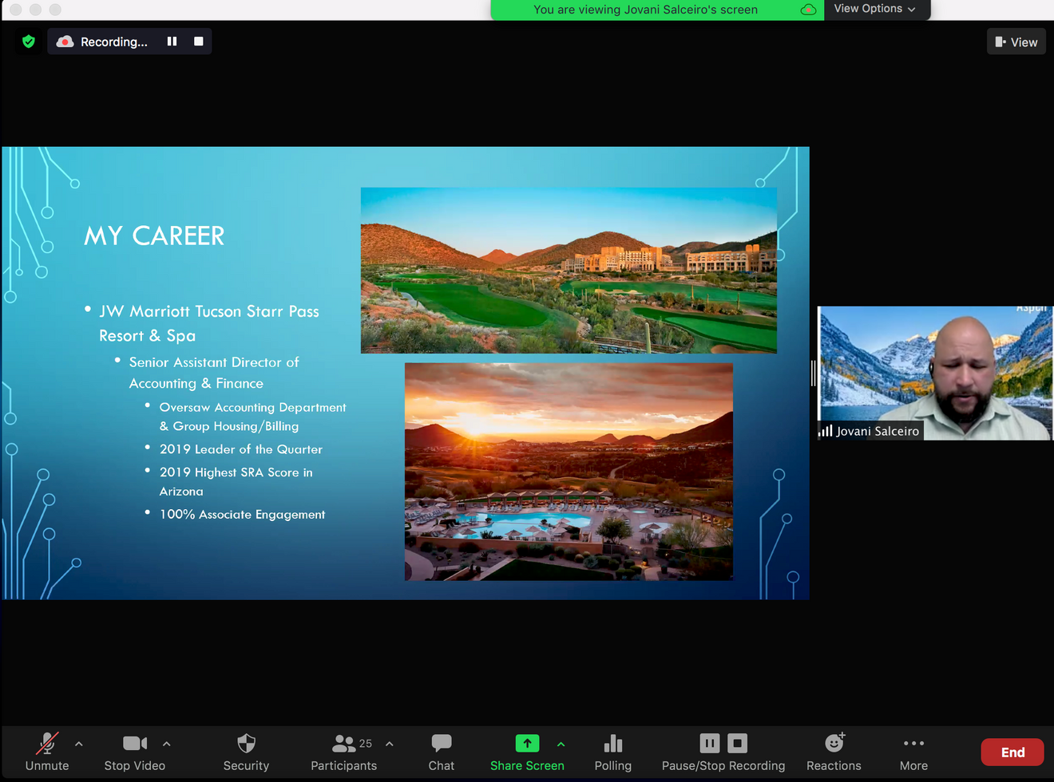Pause recording from top-left indicator
The width and height of the screenshot is (1054, 782).
(x=172, y=41)
